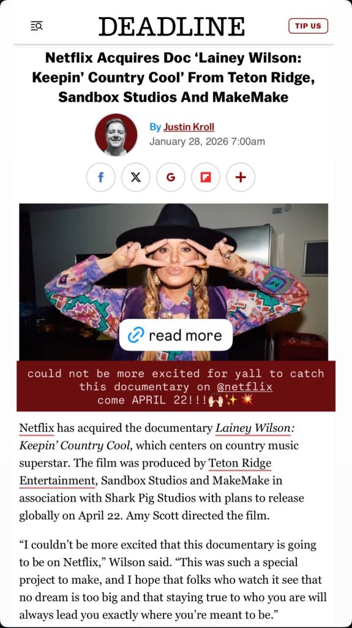The height and width of the screenshot is (628, 352).
Task: Click the TIP US button
Action: tap(308, 26)
